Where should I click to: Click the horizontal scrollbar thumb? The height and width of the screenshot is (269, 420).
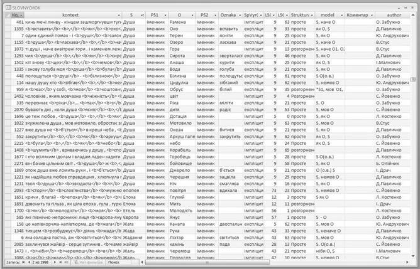207,262
